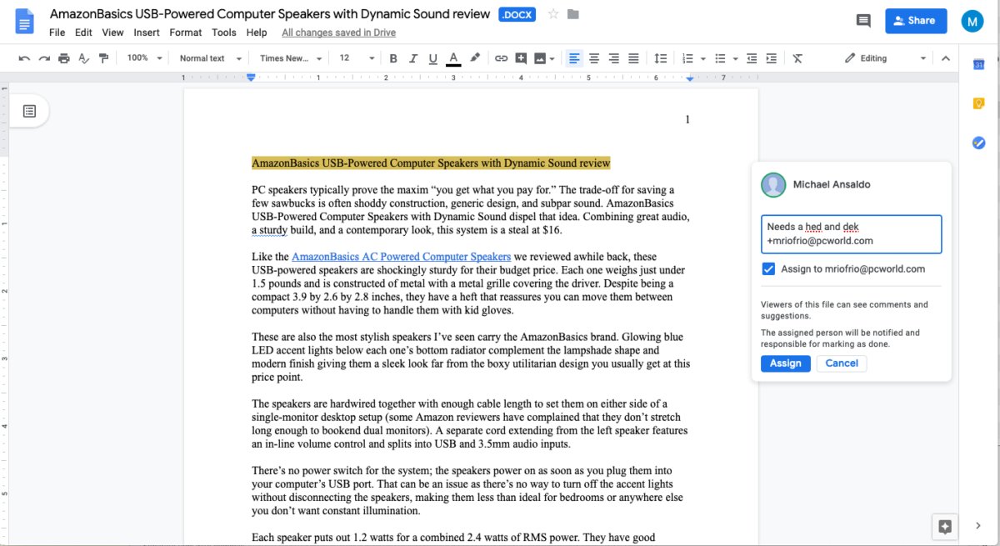Viewport: 1000px width, 546px height.
Task: Open AmazonBasics AC Powered Computer Speakers link
Action: pos(401,257)
